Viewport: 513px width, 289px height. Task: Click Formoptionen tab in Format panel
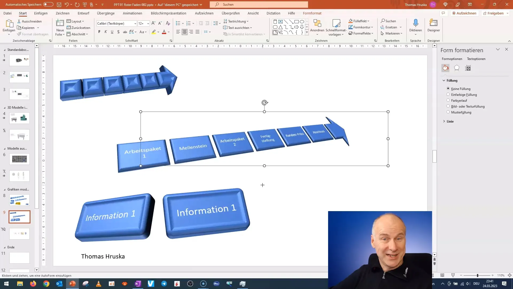tap(452, 59)
